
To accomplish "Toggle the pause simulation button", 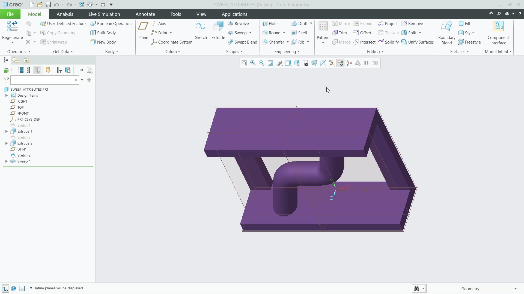I will click(367, 63).
